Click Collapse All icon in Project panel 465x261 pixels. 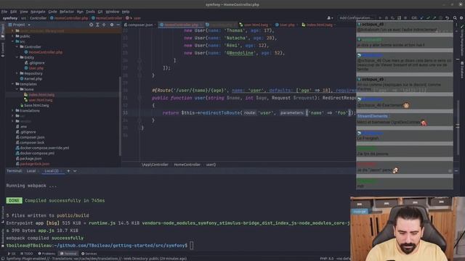[104, 25]
